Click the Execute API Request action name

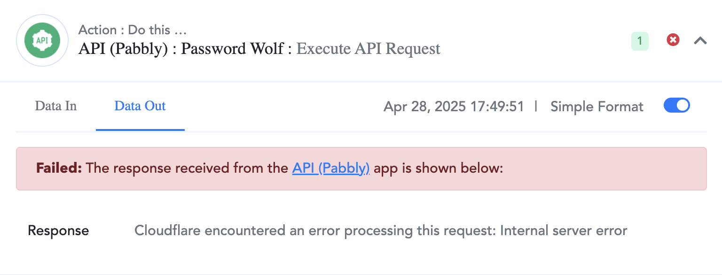[369, 49]
